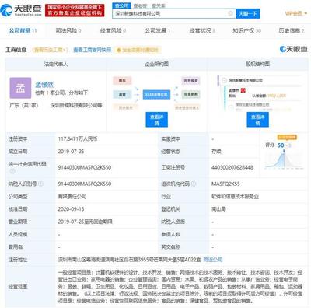Image resolution: width=311 pixels, height=308 pixels.
Task: Open the 公司发展 tab
Action: pos(158,30)
